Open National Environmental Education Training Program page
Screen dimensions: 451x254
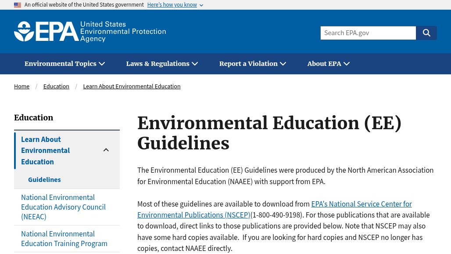64,239
